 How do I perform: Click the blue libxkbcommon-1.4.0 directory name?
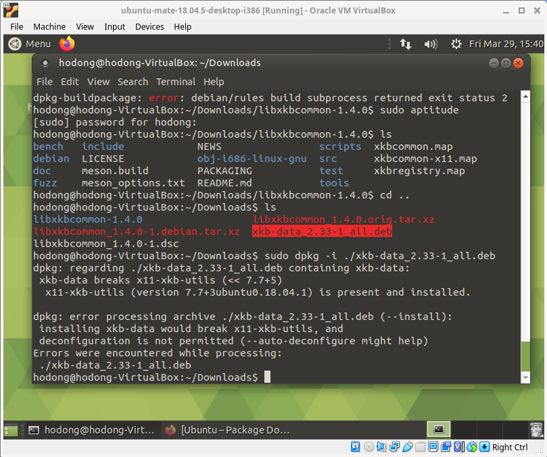(x=88, y=219)
